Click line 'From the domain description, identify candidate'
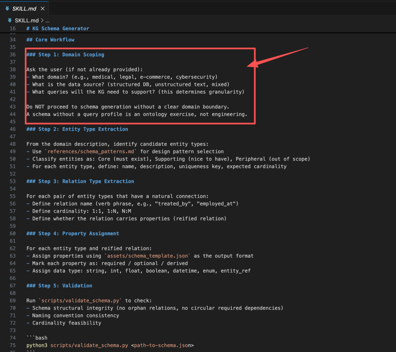 point(117,144)
